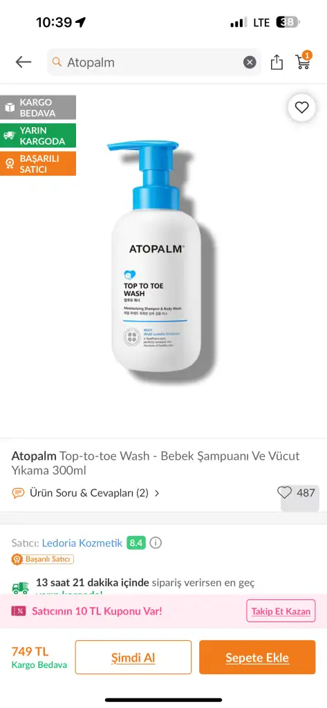Add product with Sepete Ekle
This screenshot has height=708, width=327.
pos(257,658)
